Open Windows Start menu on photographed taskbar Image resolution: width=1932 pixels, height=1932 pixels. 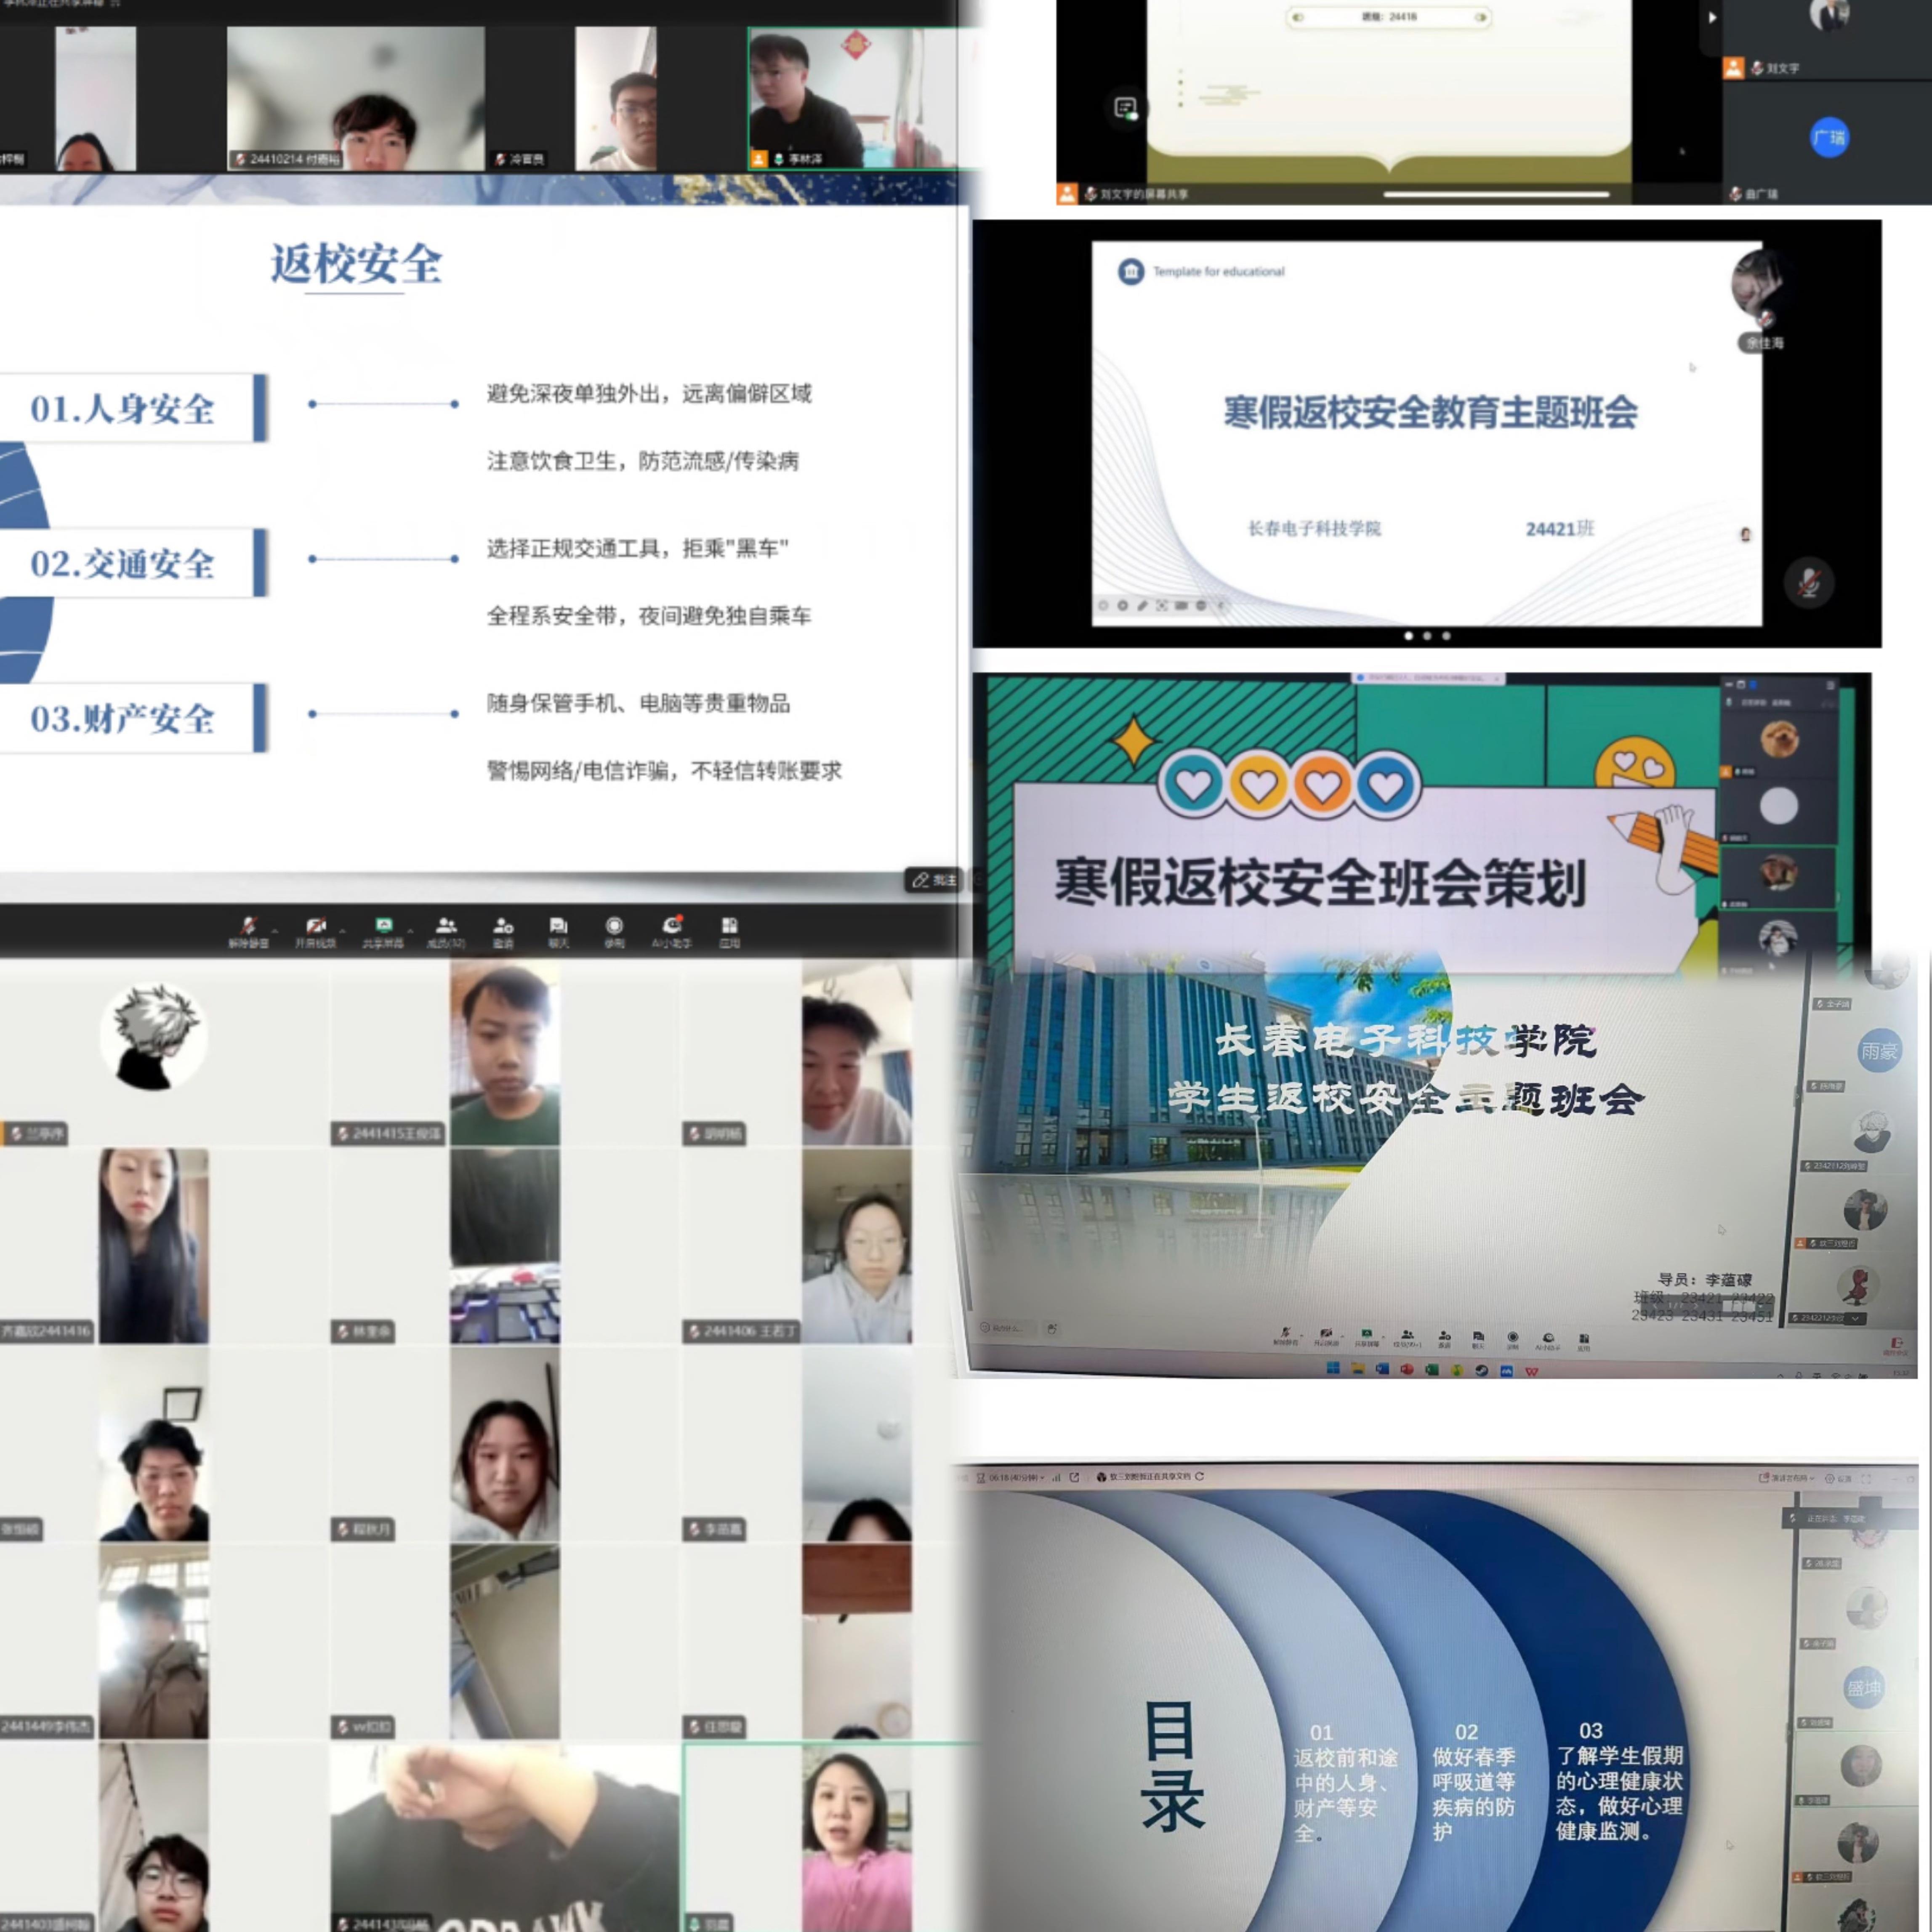(x=1333, y=1369)
